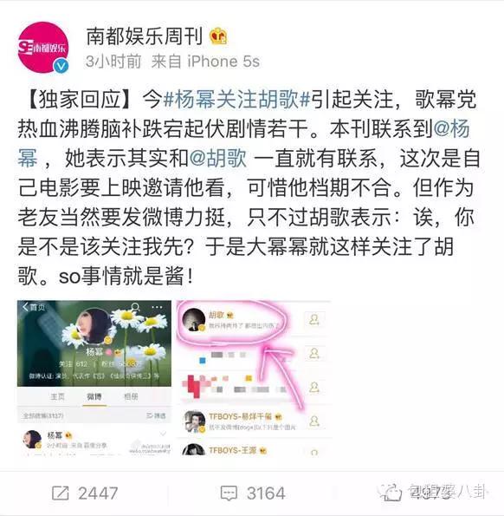The image size is (504, 516).
Task: Open the 南都娱乐周刊 profile avatar
Action: coord(43,47)
